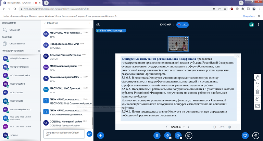Toggle the webcam sharing button
Image resolution: width=263 pixels, height=141 pixels.
coord(178,135)
